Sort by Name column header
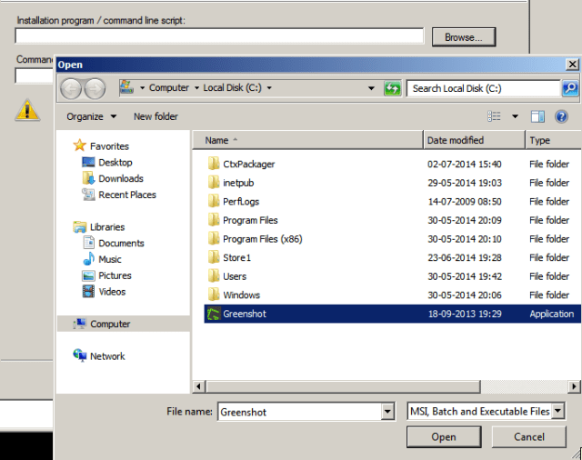Viewport: 582px width, 460px height. (307, 140)
